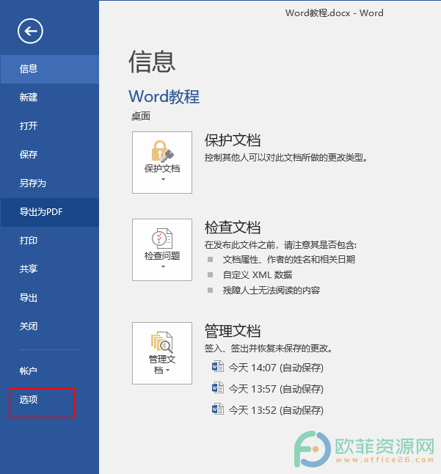Select 新建 in the sidebar
The width and height of the screenshot is (441, 474).
point(50,98)
